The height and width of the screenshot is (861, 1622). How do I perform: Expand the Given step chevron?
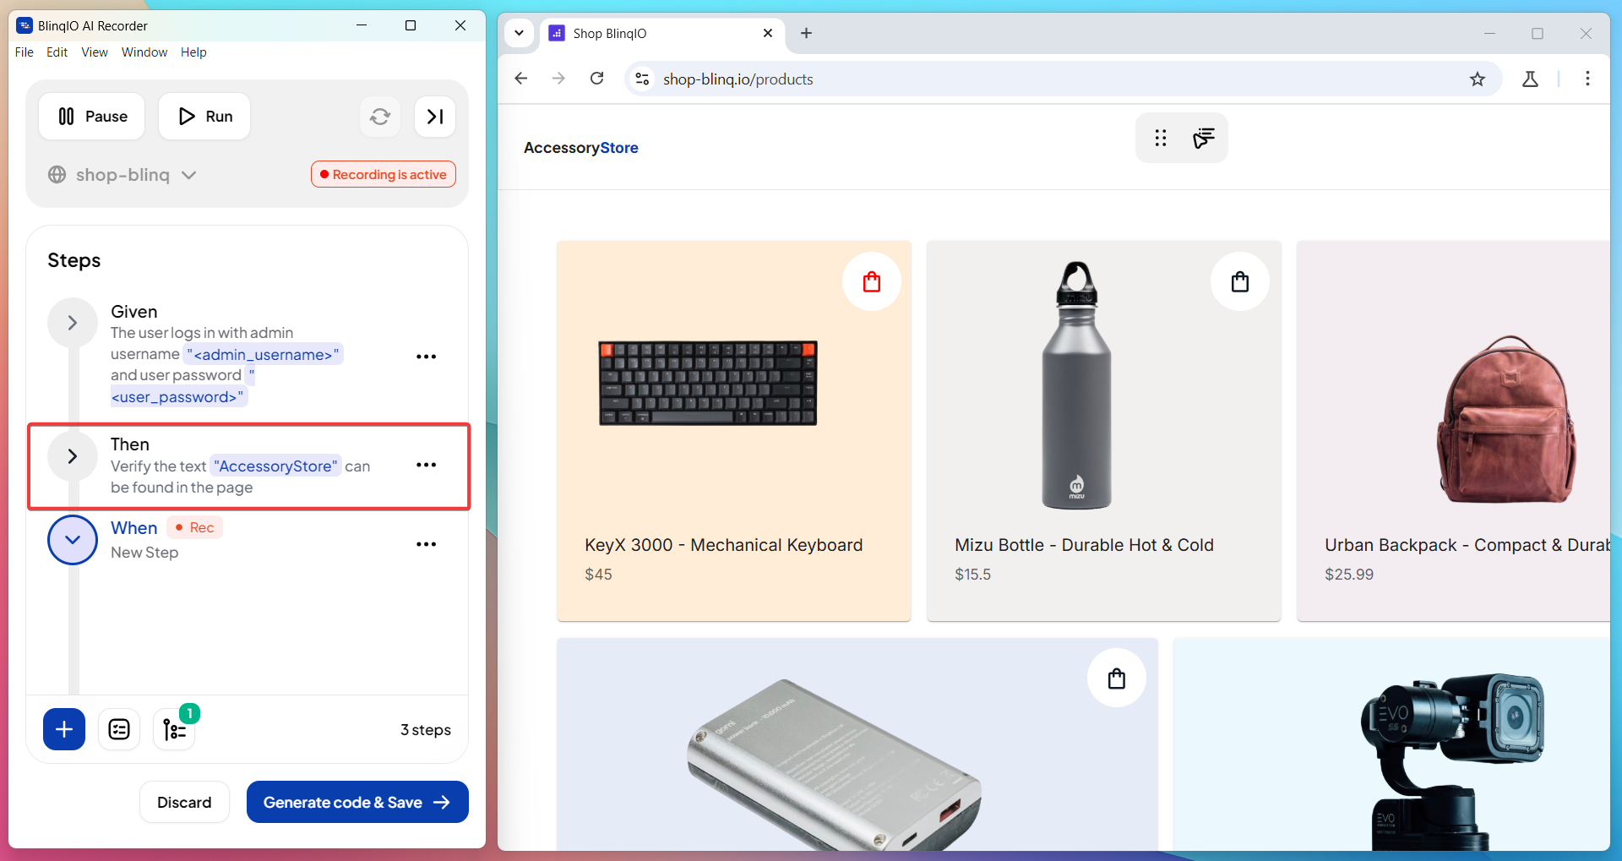point(73,323)
